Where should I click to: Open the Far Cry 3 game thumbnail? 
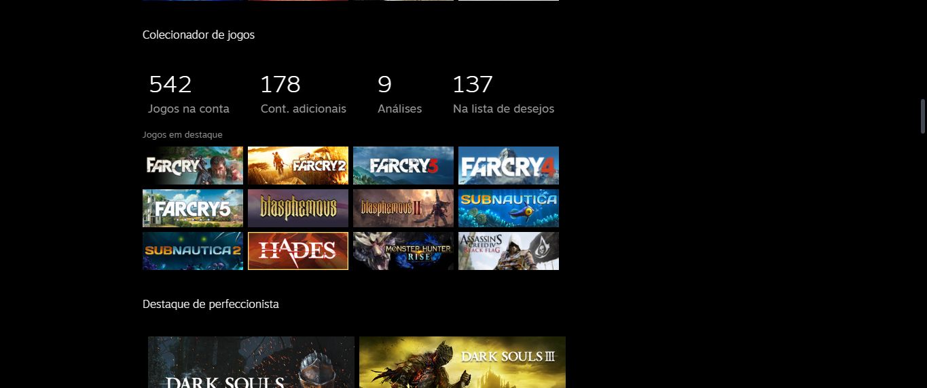pos(403,166)
